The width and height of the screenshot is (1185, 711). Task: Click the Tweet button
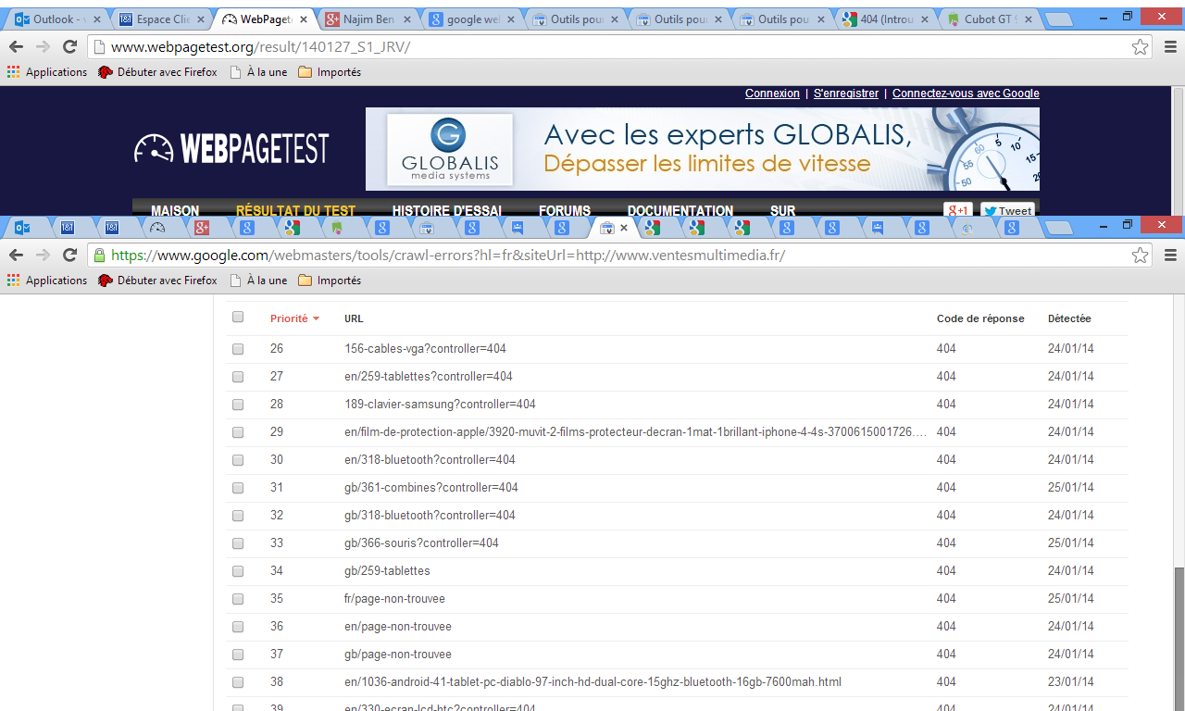(1007, 210)
